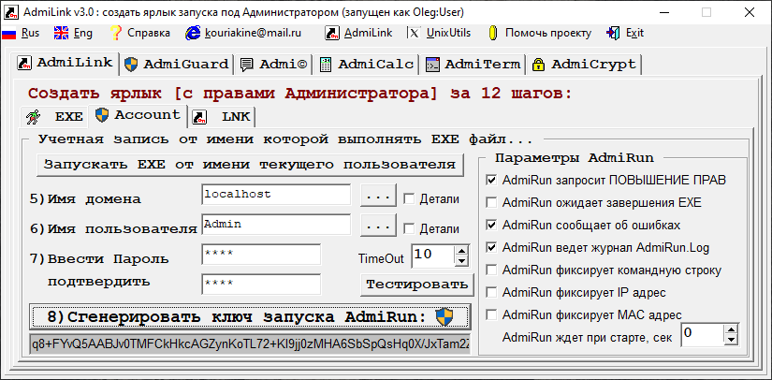
Task: Click the AdmiLink toolbar shortcut icon
Action: click(333, 33)
